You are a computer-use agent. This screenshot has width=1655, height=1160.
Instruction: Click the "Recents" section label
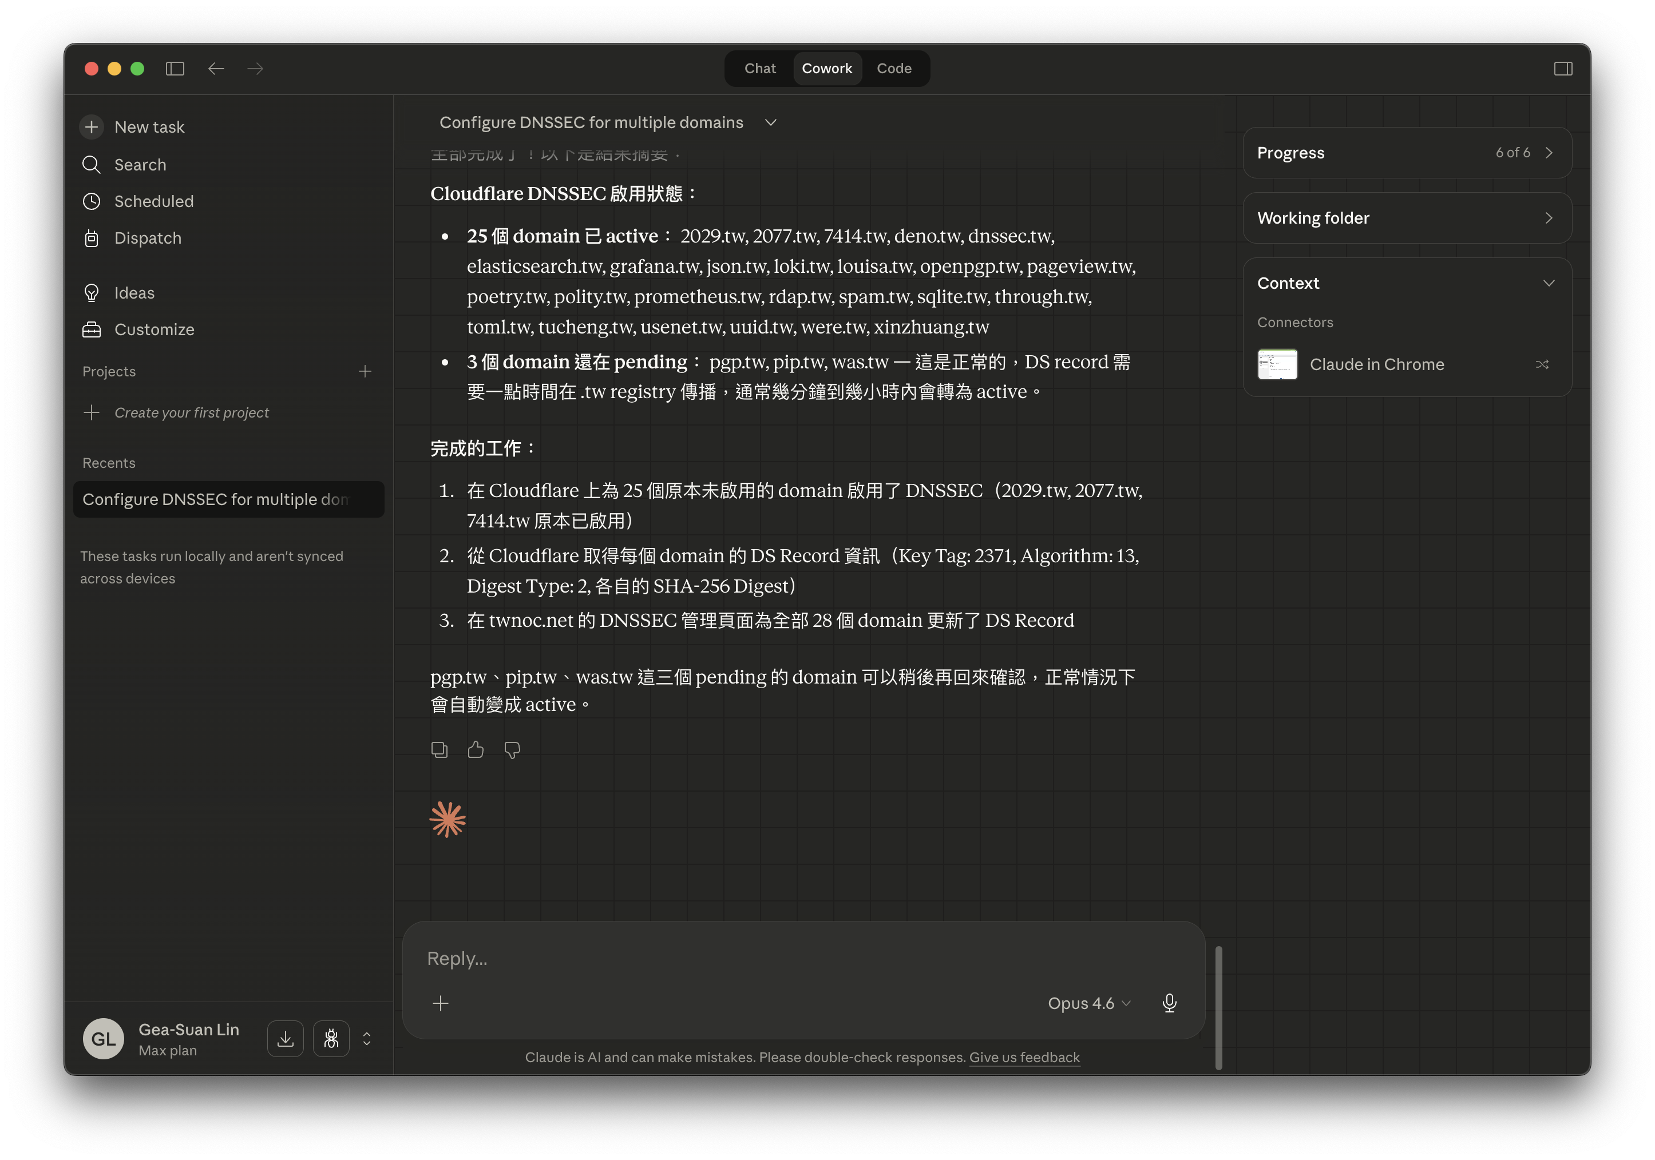109,463
